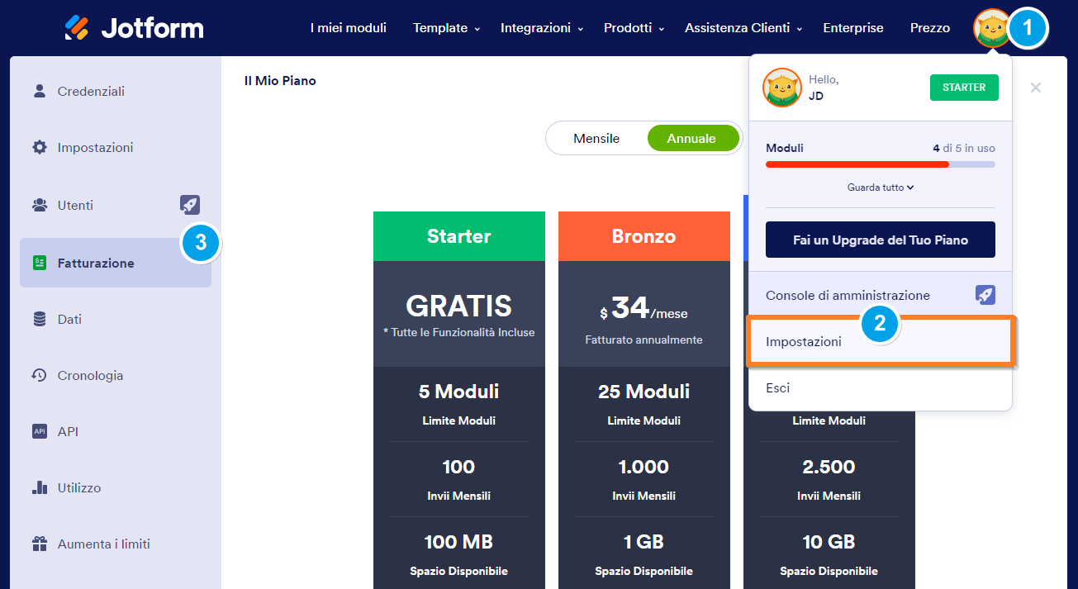
Task: Click the '1 GB' storage value
Action: 644,542
